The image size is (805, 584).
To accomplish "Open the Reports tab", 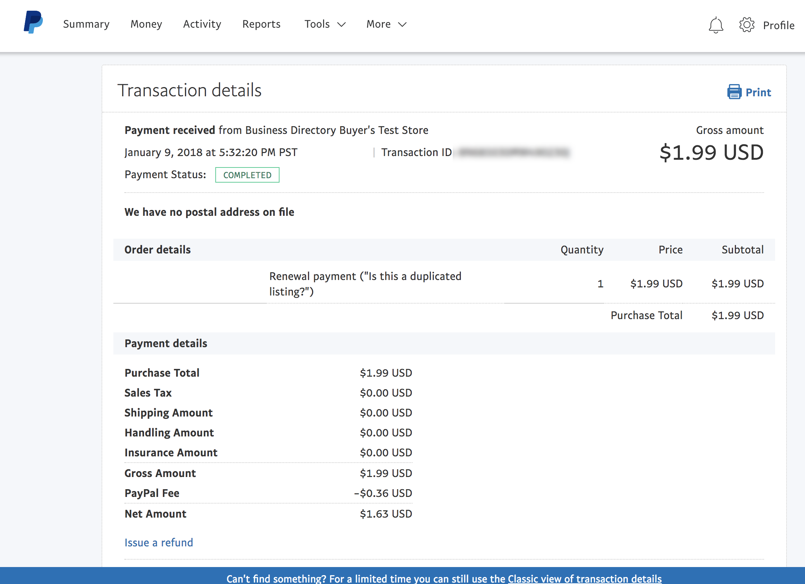I will coord(261,24).
